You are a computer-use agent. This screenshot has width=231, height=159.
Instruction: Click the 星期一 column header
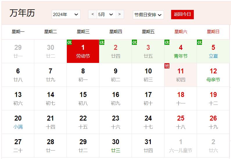[18, 32]
